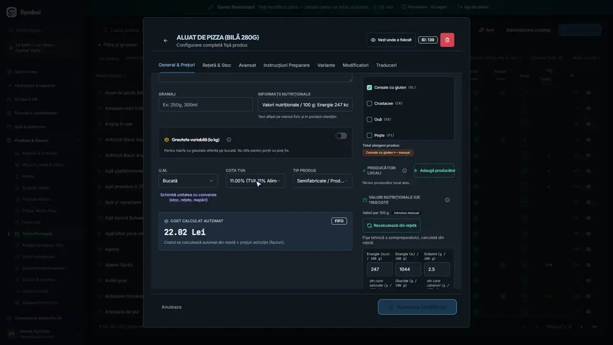The width and height of the screenshot is (613, 345).
Task: Open the Avansat tab
Action: (247, 65)
